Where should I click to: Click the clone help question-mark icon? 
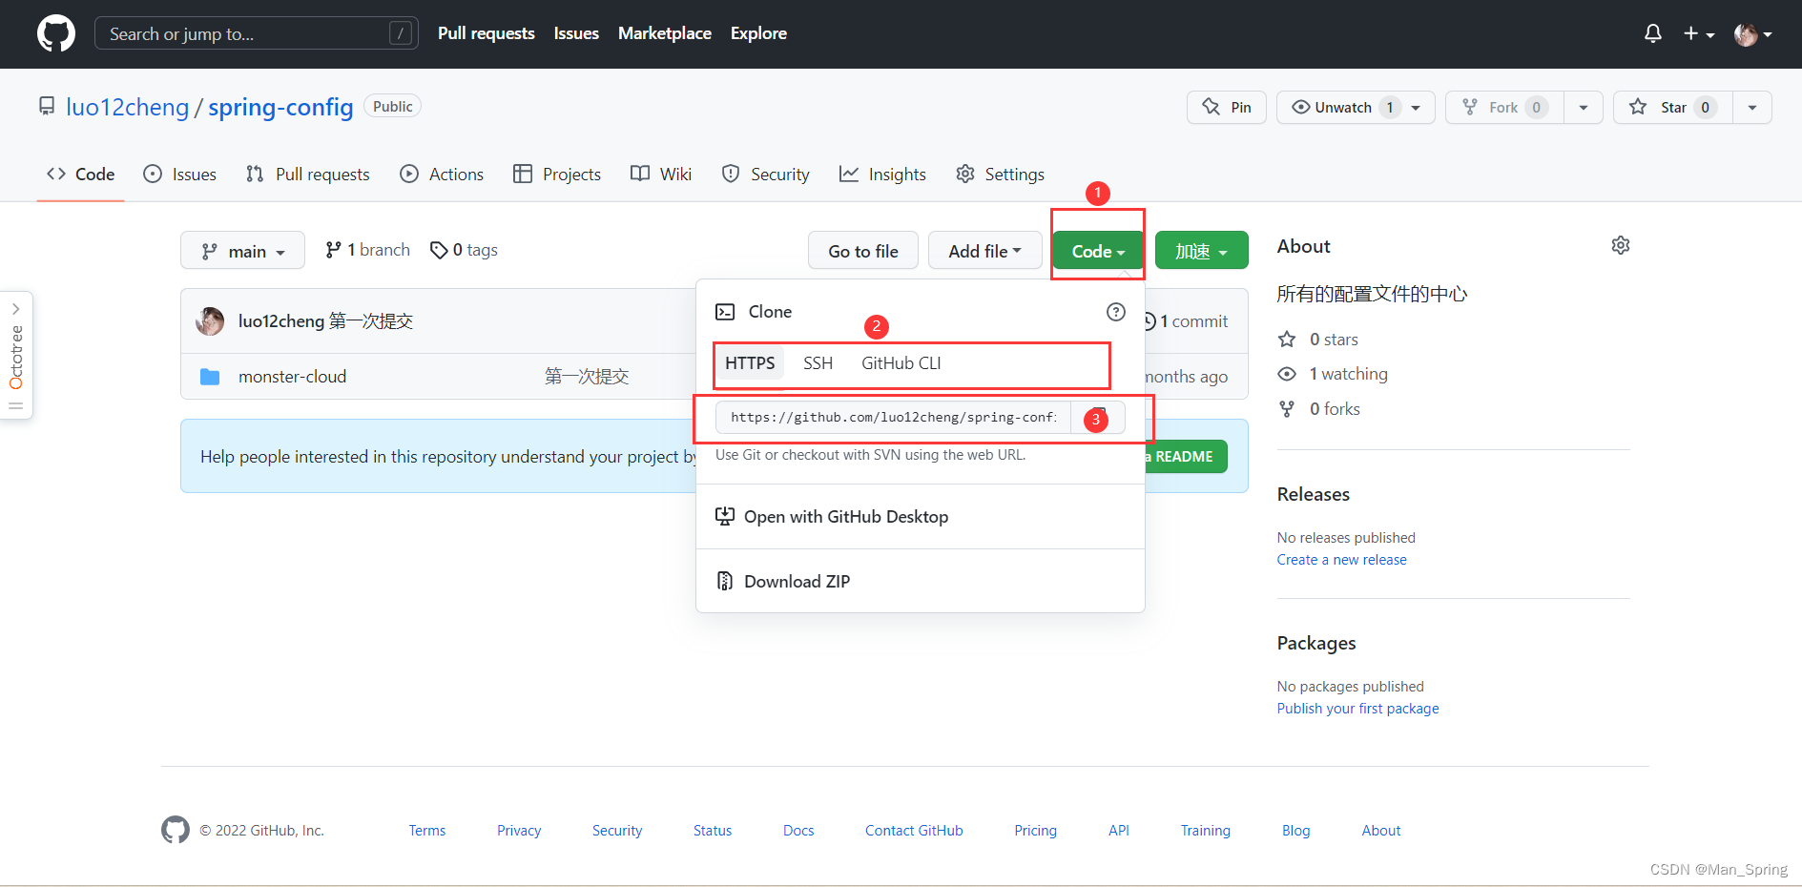click(1116, 312)
